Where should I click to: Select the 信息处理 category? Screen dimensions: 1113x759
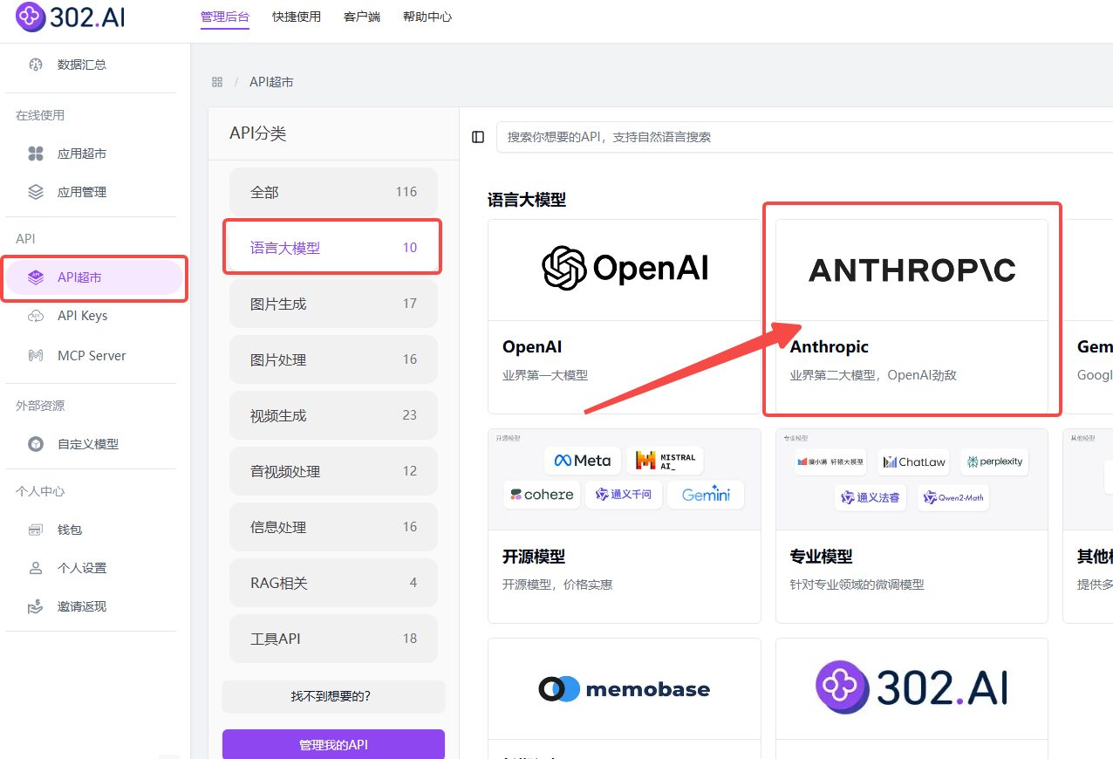click(x=333, y=527)
